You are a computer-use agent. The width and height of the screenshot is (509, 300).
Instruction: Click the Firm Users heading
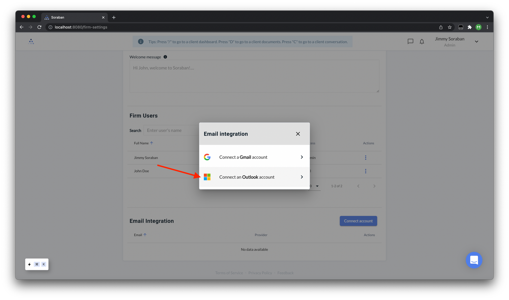(x=144, y=116)
